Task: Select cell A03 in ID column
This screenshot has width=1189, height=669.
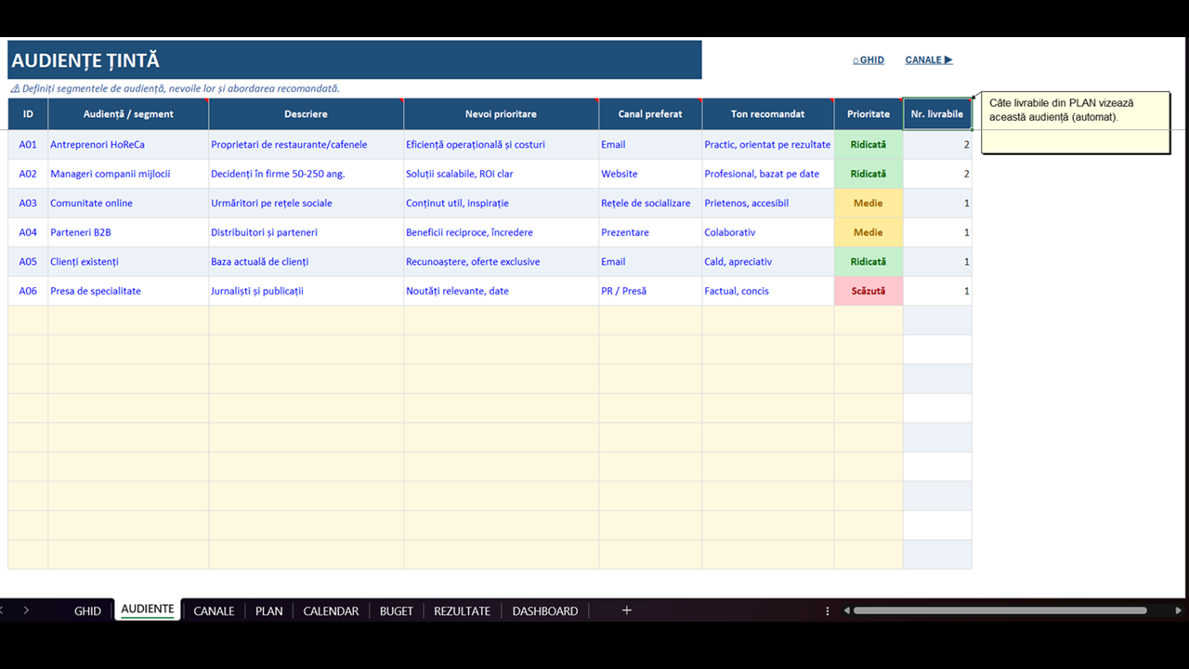Action: (x=28, y=203)
